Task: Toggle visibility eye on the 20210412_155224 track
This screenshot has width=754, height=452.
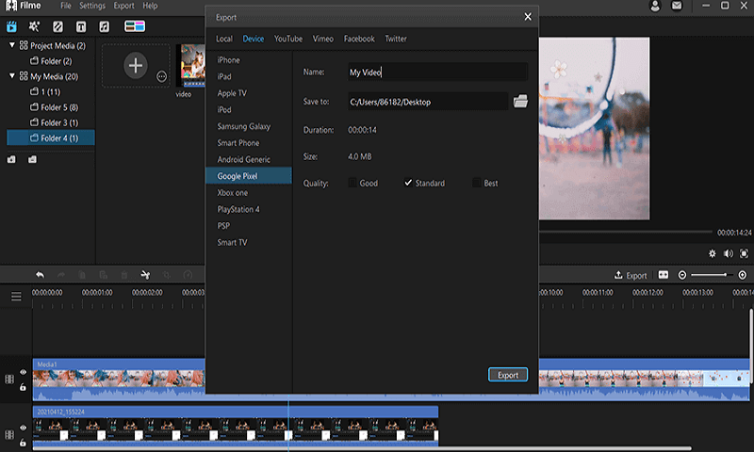Action: 23,428
